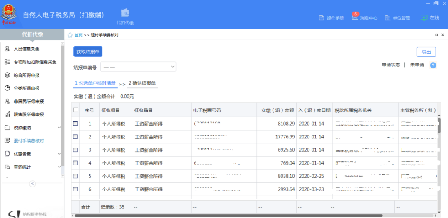448x218 pixels.
Task: Click the 实缴（退）金额 column header
Action: [278, 110]
